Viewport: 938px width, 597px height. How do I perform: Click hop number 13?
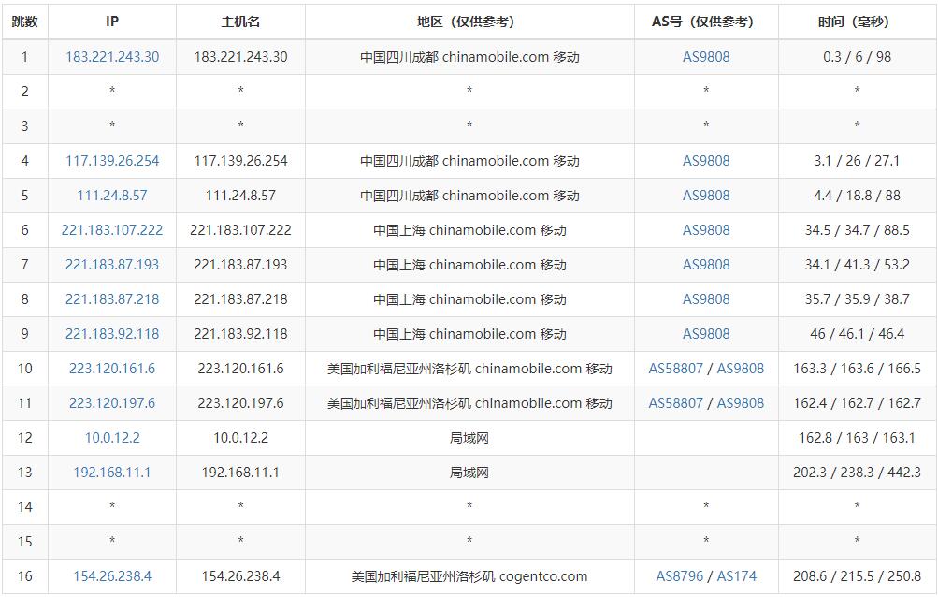pos(24,473)
